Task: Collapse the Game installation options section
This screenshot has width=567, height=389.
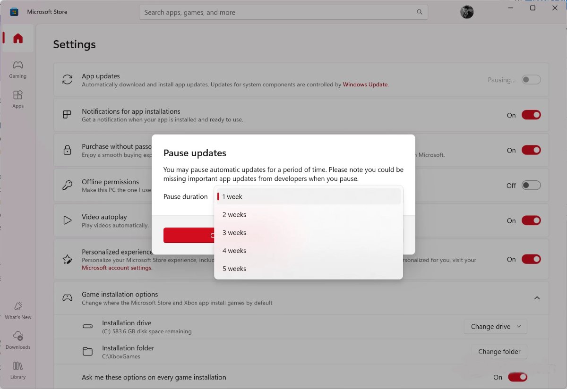Action: [x=537, y=298]
